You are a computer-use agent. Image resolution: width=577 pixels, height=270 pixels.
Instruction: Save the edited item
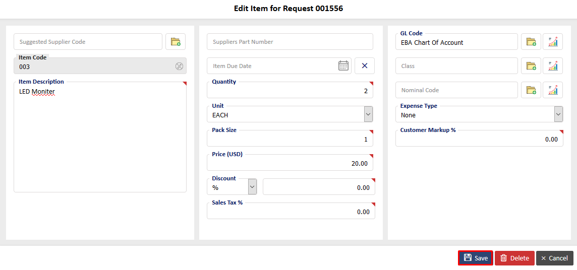(476, 258)
